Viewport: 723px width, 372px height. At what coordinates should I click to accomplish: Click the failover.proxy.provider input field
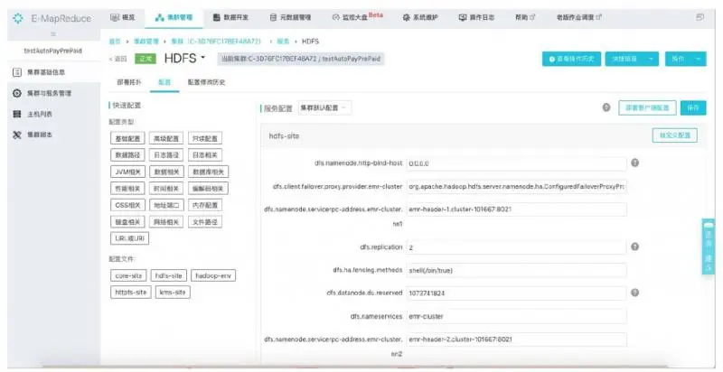point(516,187)
